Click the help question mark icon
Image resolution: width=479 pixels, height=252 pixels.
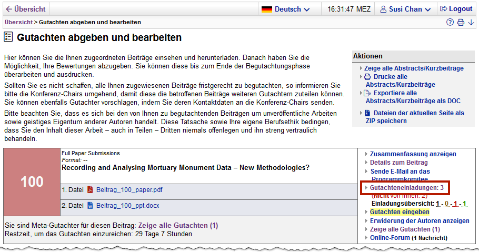(450, 22)
